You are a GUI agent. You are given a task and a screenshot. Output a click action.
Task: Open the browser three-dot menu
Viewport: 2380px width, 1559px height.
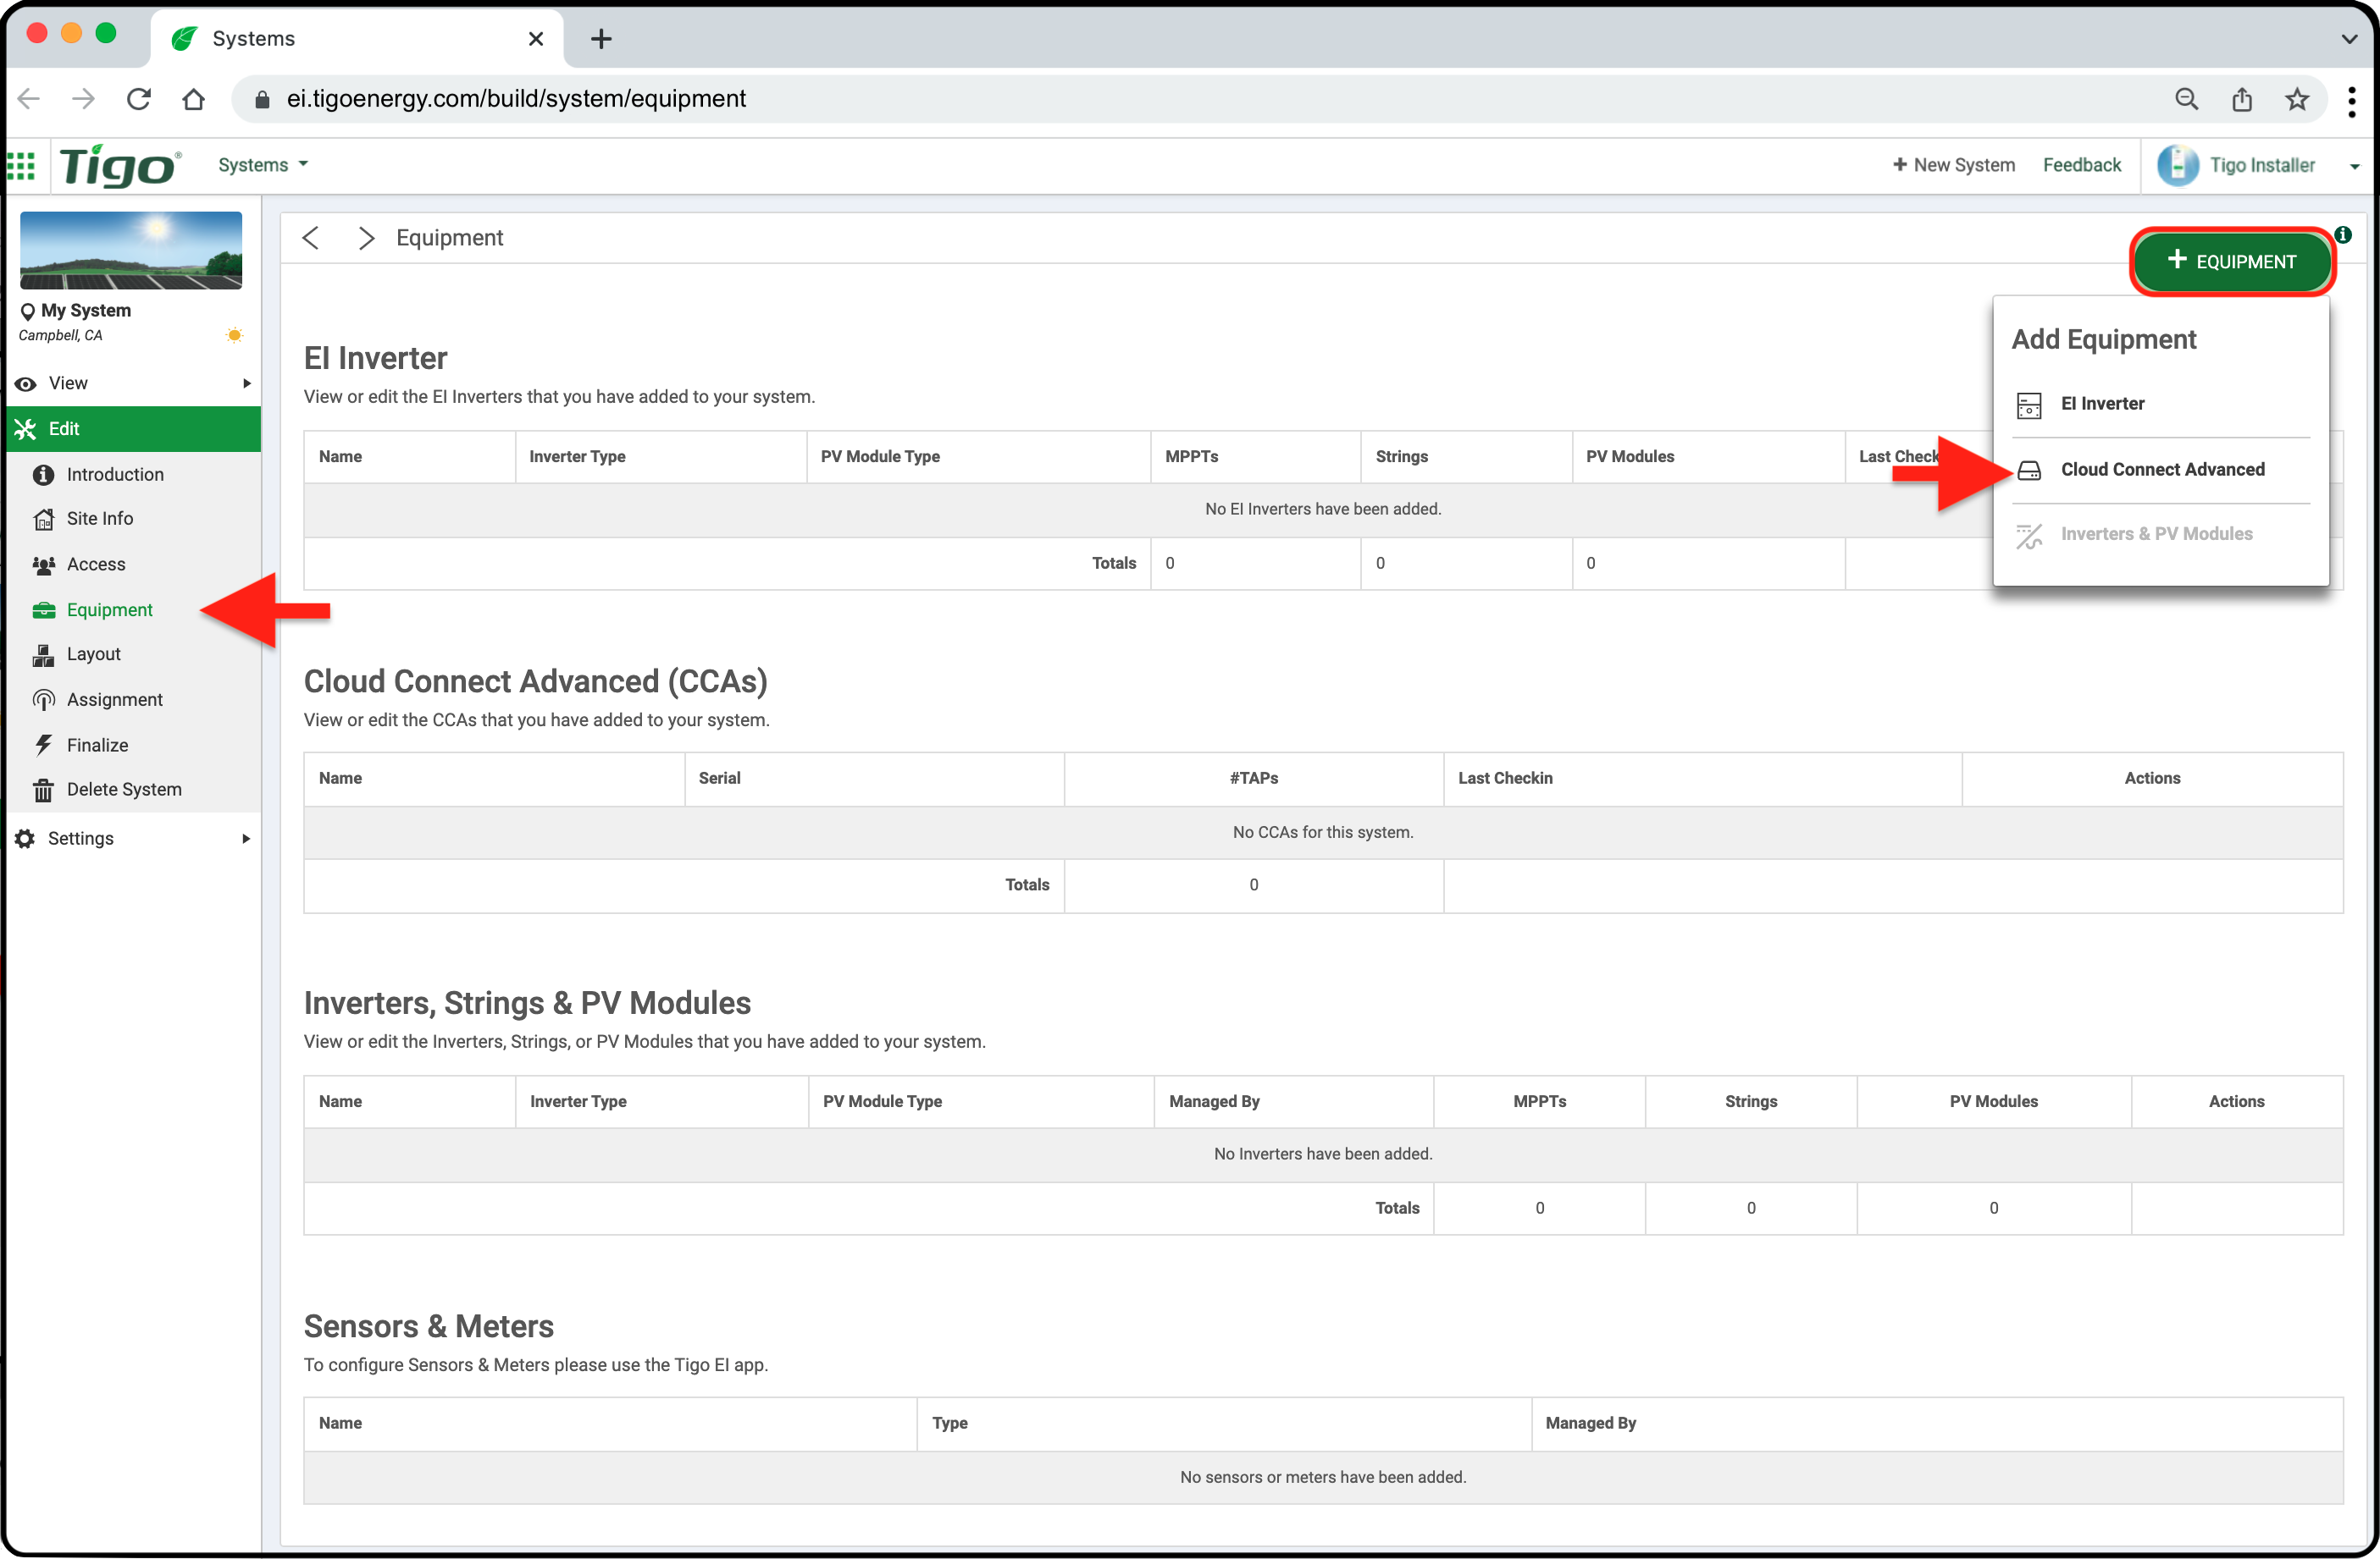coord(2351,101)
